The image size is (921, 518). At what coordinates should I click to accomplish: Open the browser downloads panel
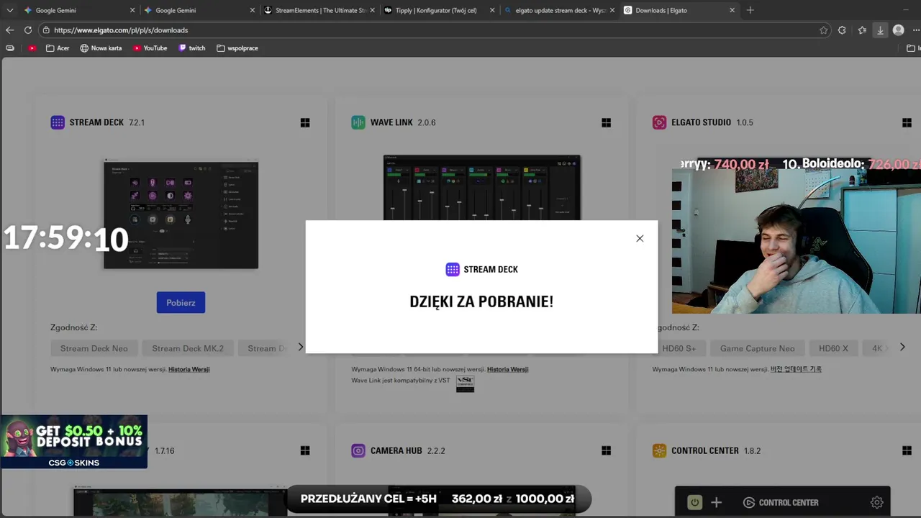880,30
